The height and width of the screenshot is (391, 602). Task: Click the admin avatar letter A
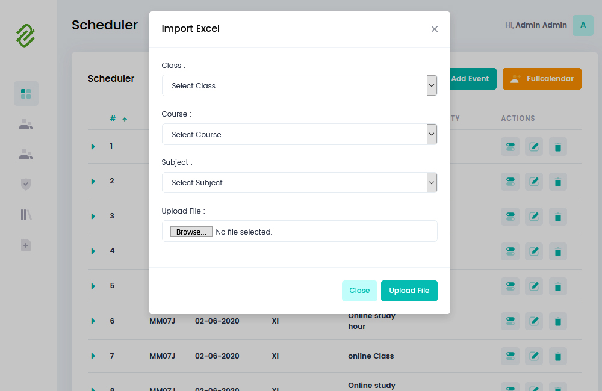click(x=583, y=26)
